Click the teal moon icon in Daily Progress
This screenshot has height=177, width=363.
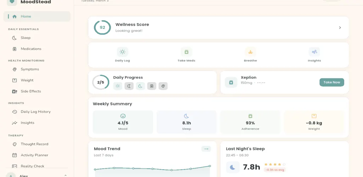[140, 86]
